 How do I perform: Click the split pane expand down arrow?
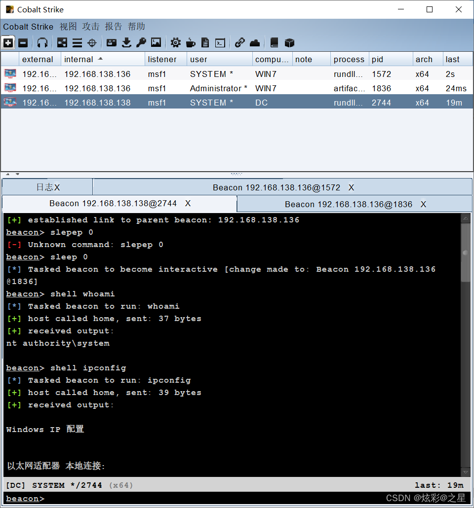click(x=17, y=174)
